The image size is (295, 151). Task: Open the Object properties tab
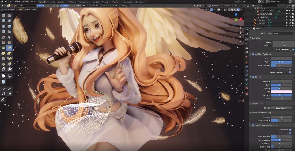pos(247,62)
